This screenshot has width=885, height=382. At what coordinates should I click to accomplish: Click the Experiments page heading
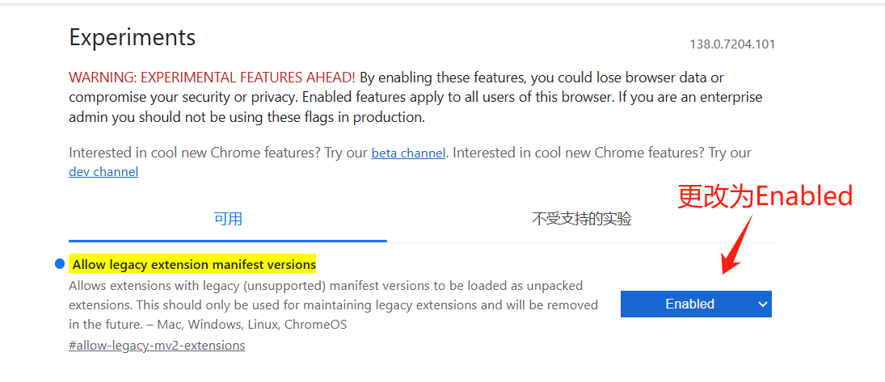coord(133,37)
